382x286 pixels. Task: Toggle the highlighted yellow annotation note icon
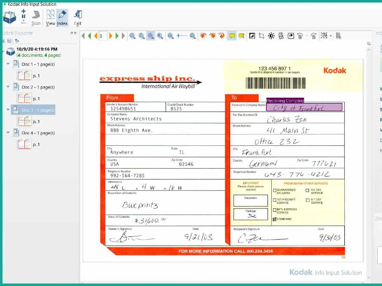(x=232, y=36)
